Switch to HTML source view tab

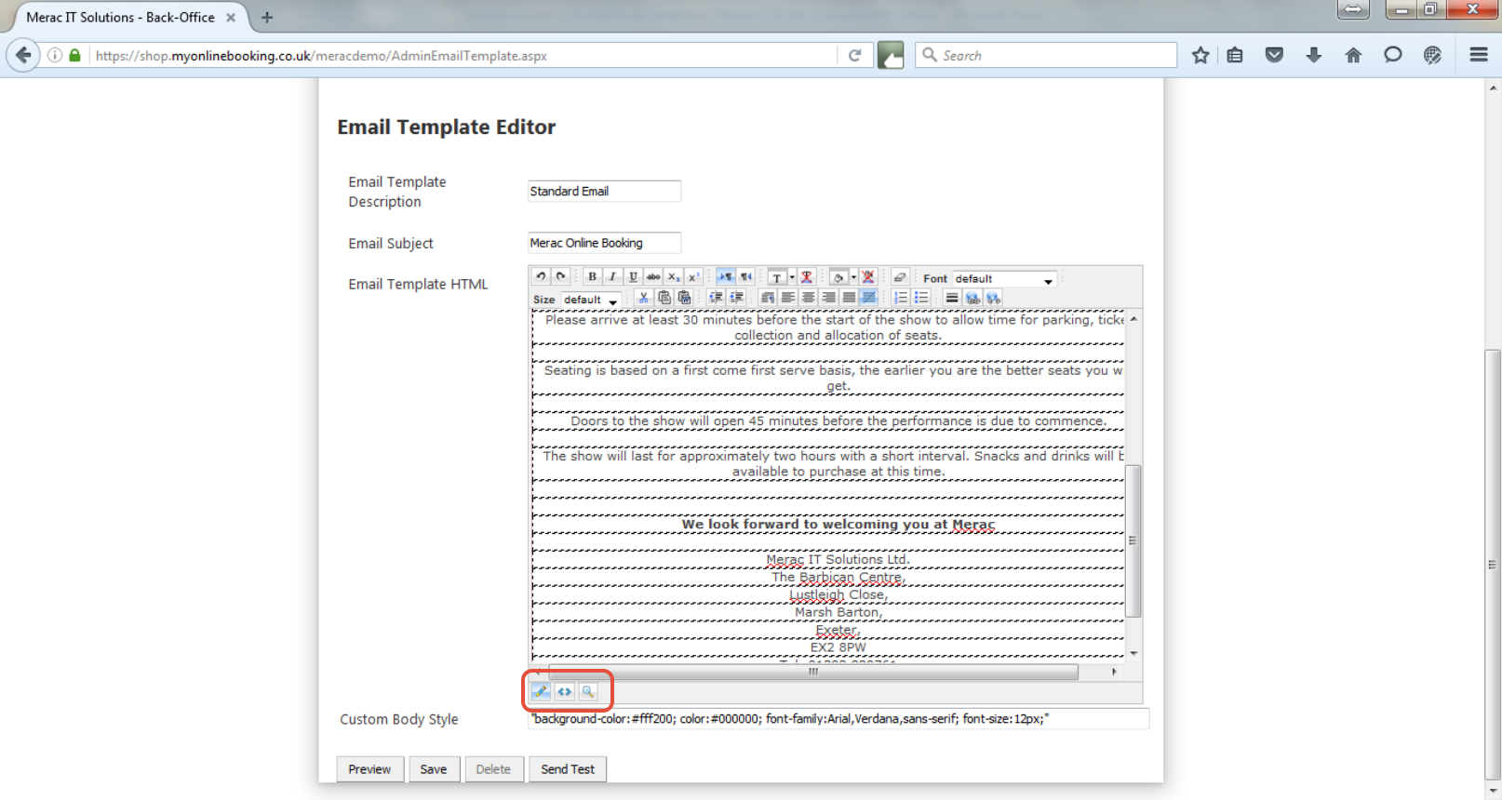(x=565, y=691)
